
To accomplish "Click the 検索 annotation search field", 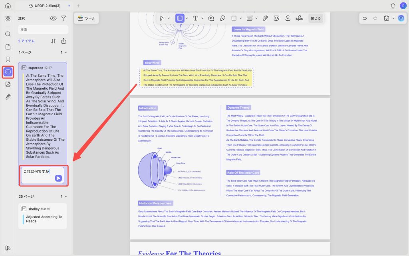I will pos(43,30).
